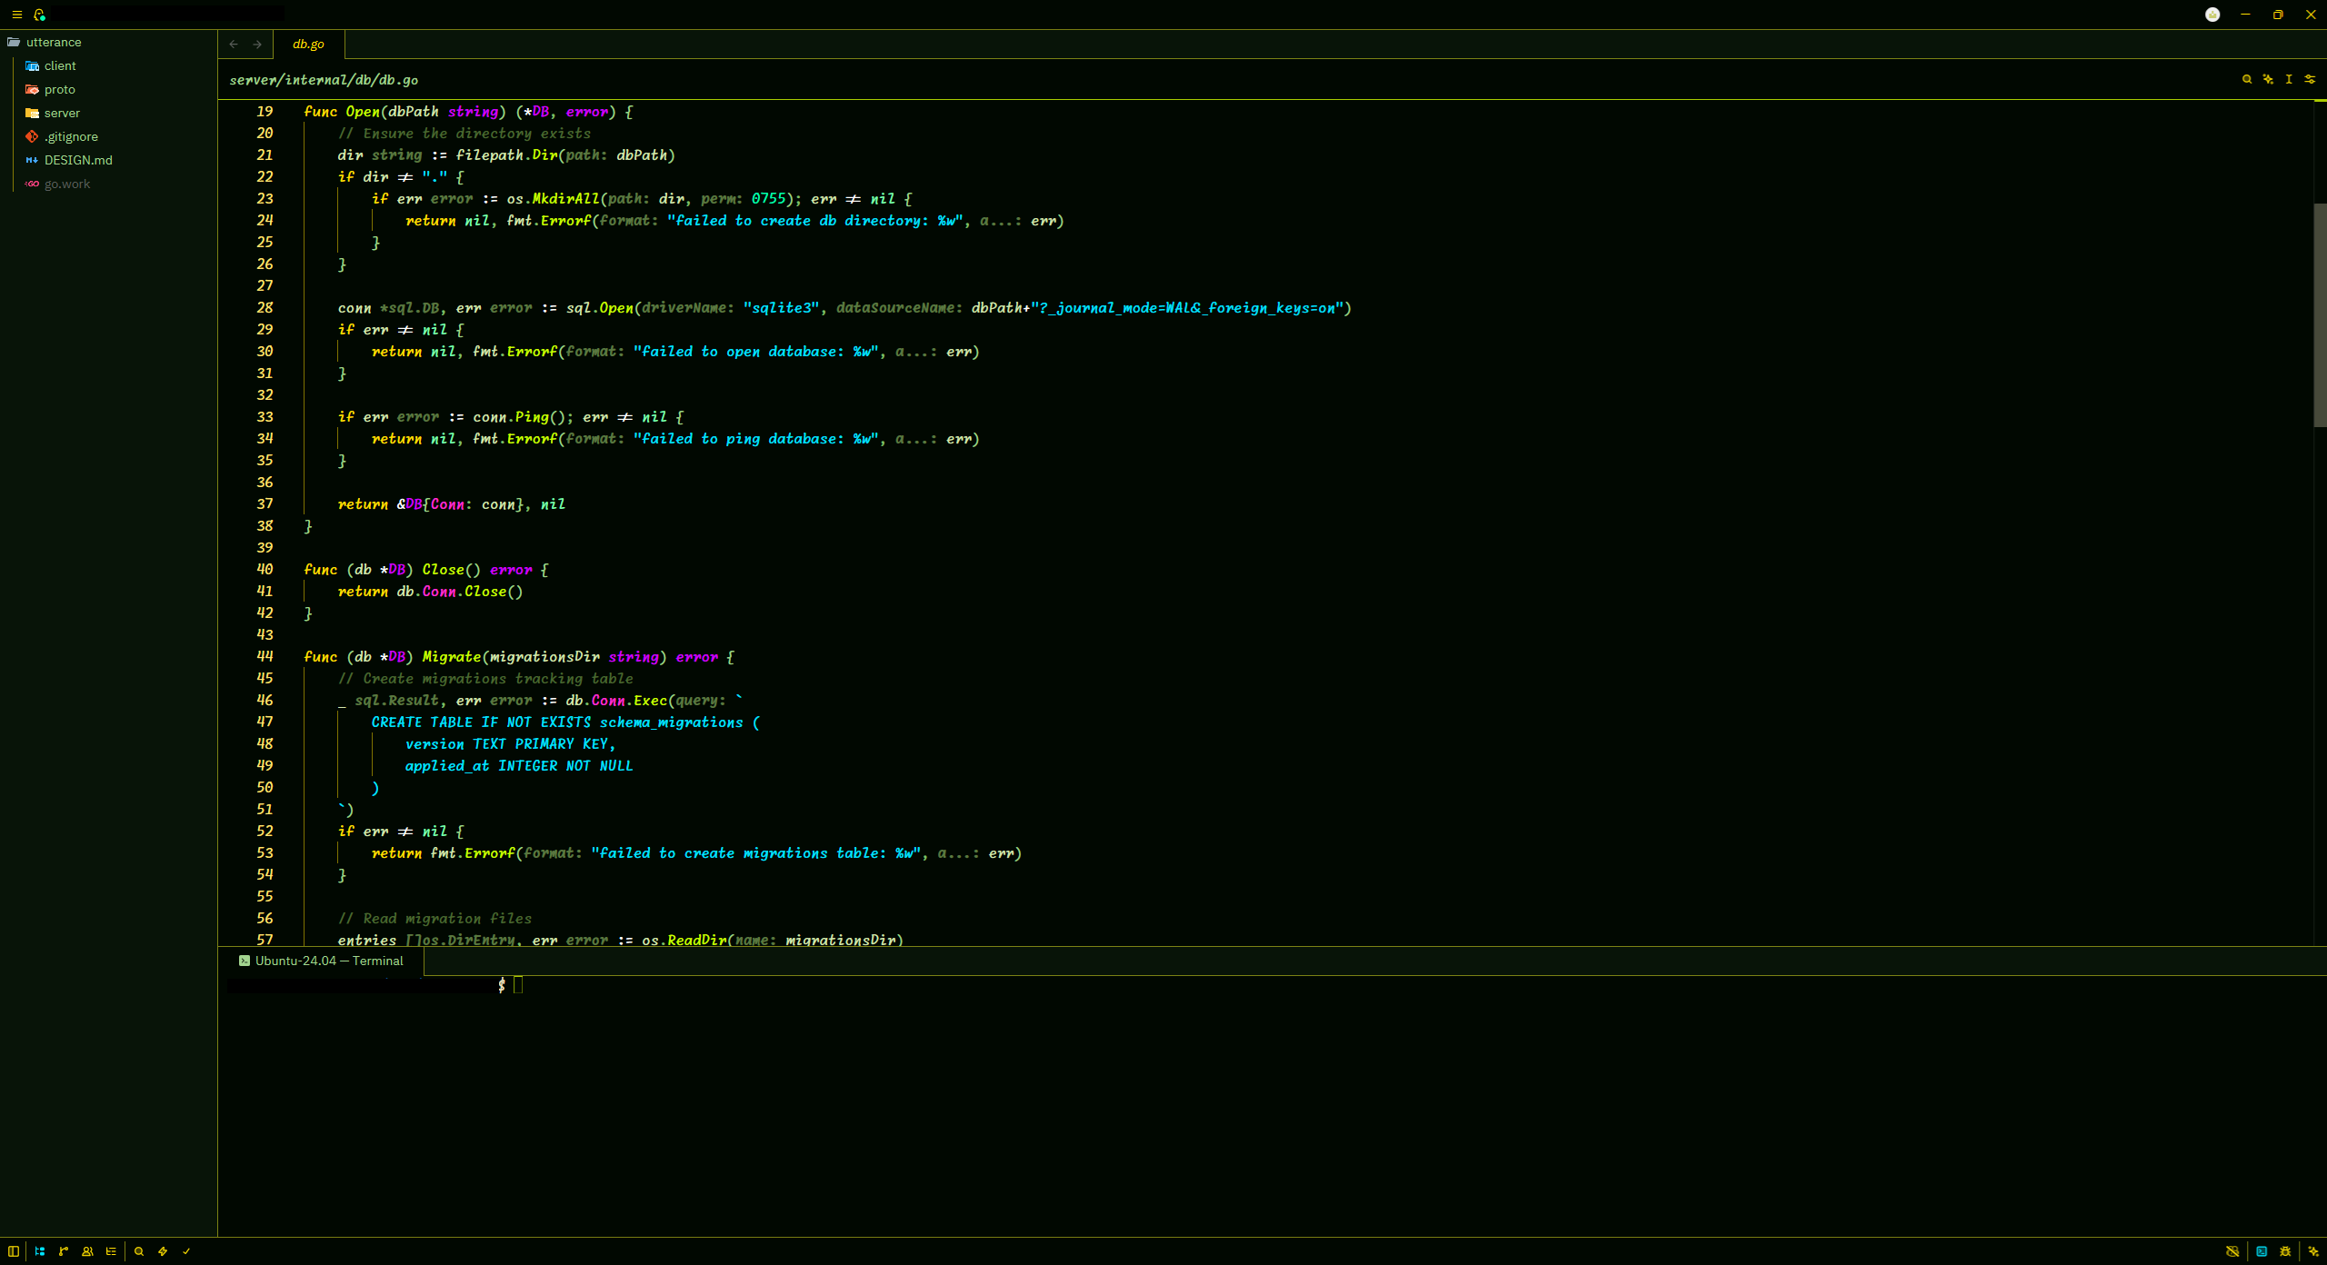Viewport: 2327px width, 1265px height.
Task: Toggle the crossed-out copilot icon
Action: [2232, 1251]
